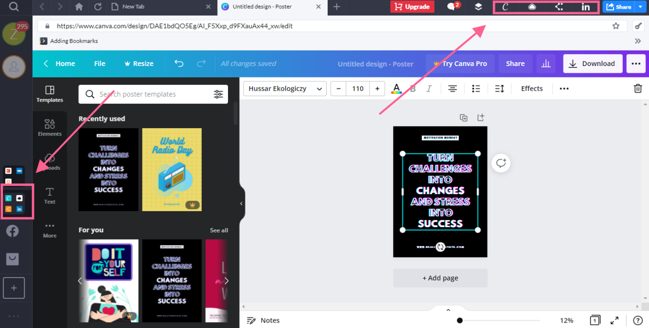Select the Do It For Yourself template
The width and height of the screenshot is (649, 328).
pos(108,280)
